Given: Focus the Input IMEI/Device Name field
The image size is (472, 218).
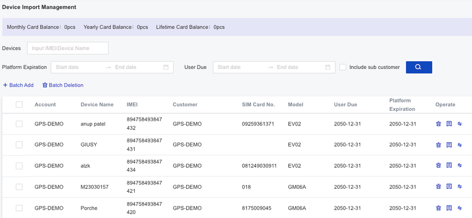Looking at the screenshot, I should [68, 48].
